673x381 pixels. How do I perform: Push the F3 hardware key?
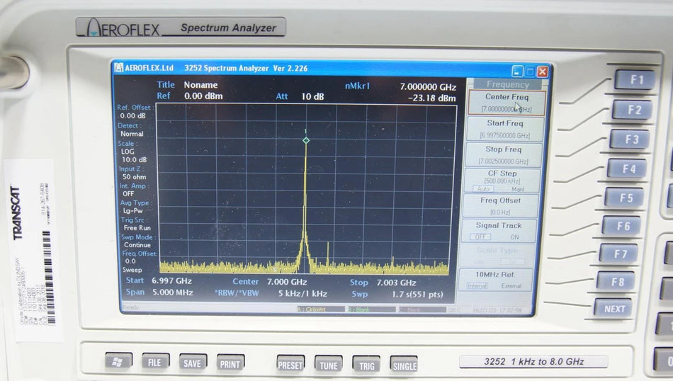pyautogui.click(x=630, y=140)
